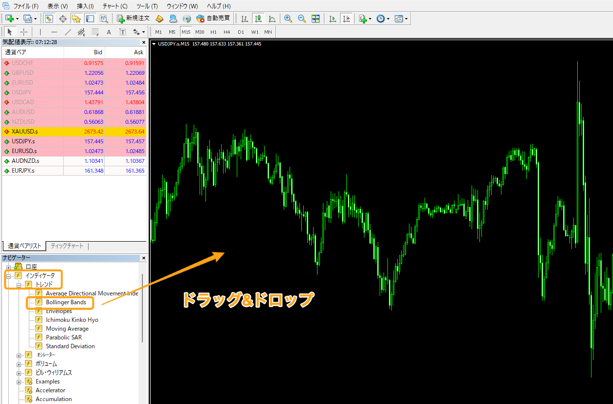Switch to W1 timeframe

click(x=255, y=32)
